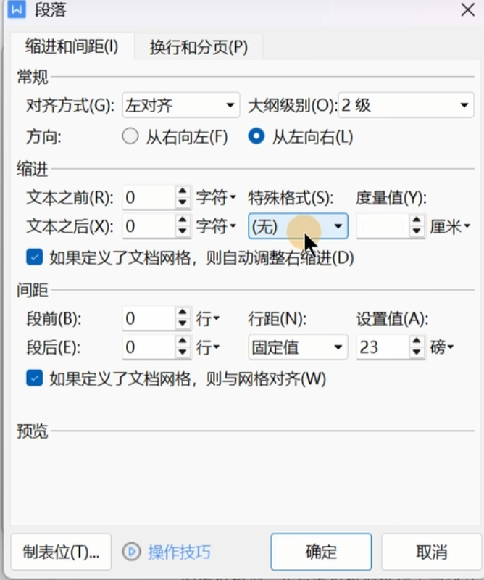Click the 文本之后 indent input field
This screenshot has width=484, height=580.
(x=149, y=226)
